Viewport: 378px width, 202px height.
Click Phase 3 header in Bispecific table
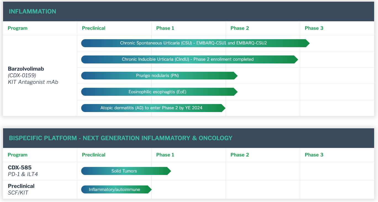(314, 155)
